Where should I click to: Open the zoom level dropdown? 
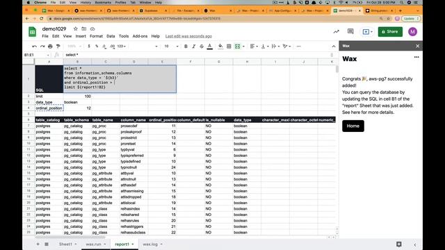(74, 47)
